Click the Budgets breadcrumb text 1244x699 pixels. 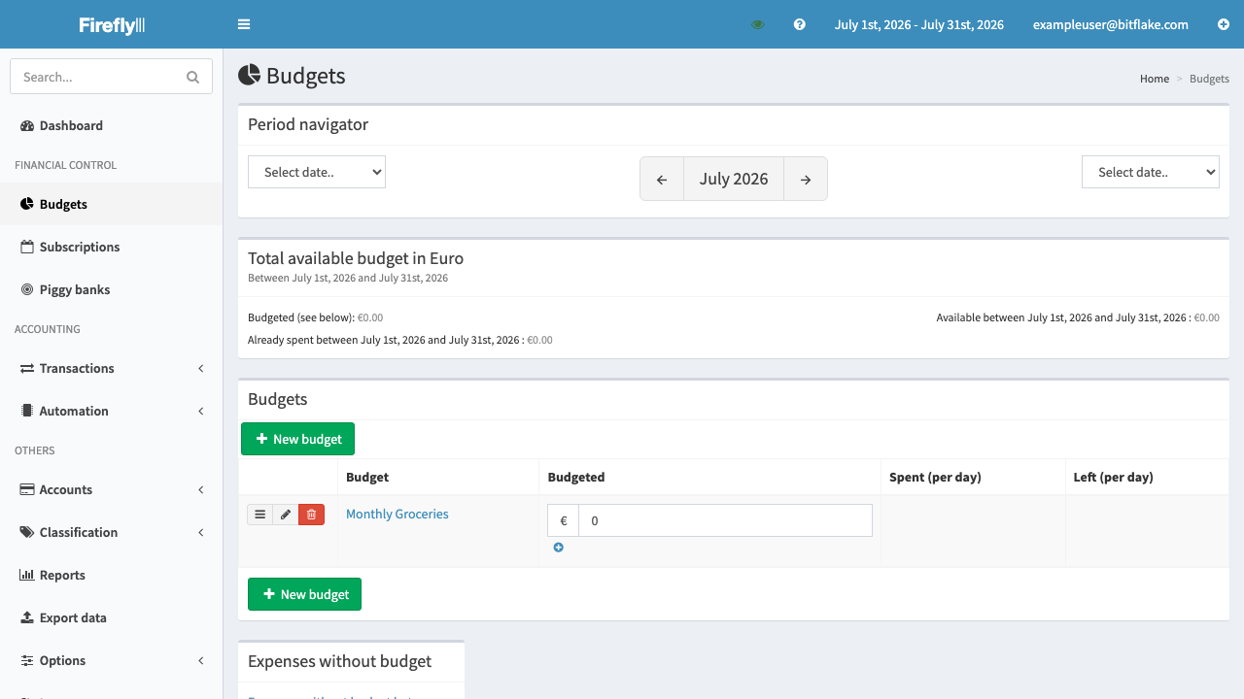(x=1209, y=79)
